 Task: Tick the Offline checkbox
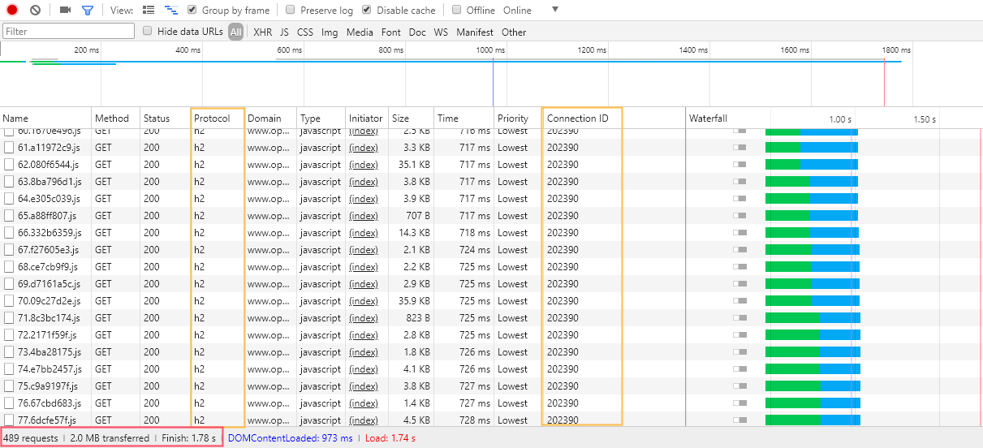(x=457, y=11)
